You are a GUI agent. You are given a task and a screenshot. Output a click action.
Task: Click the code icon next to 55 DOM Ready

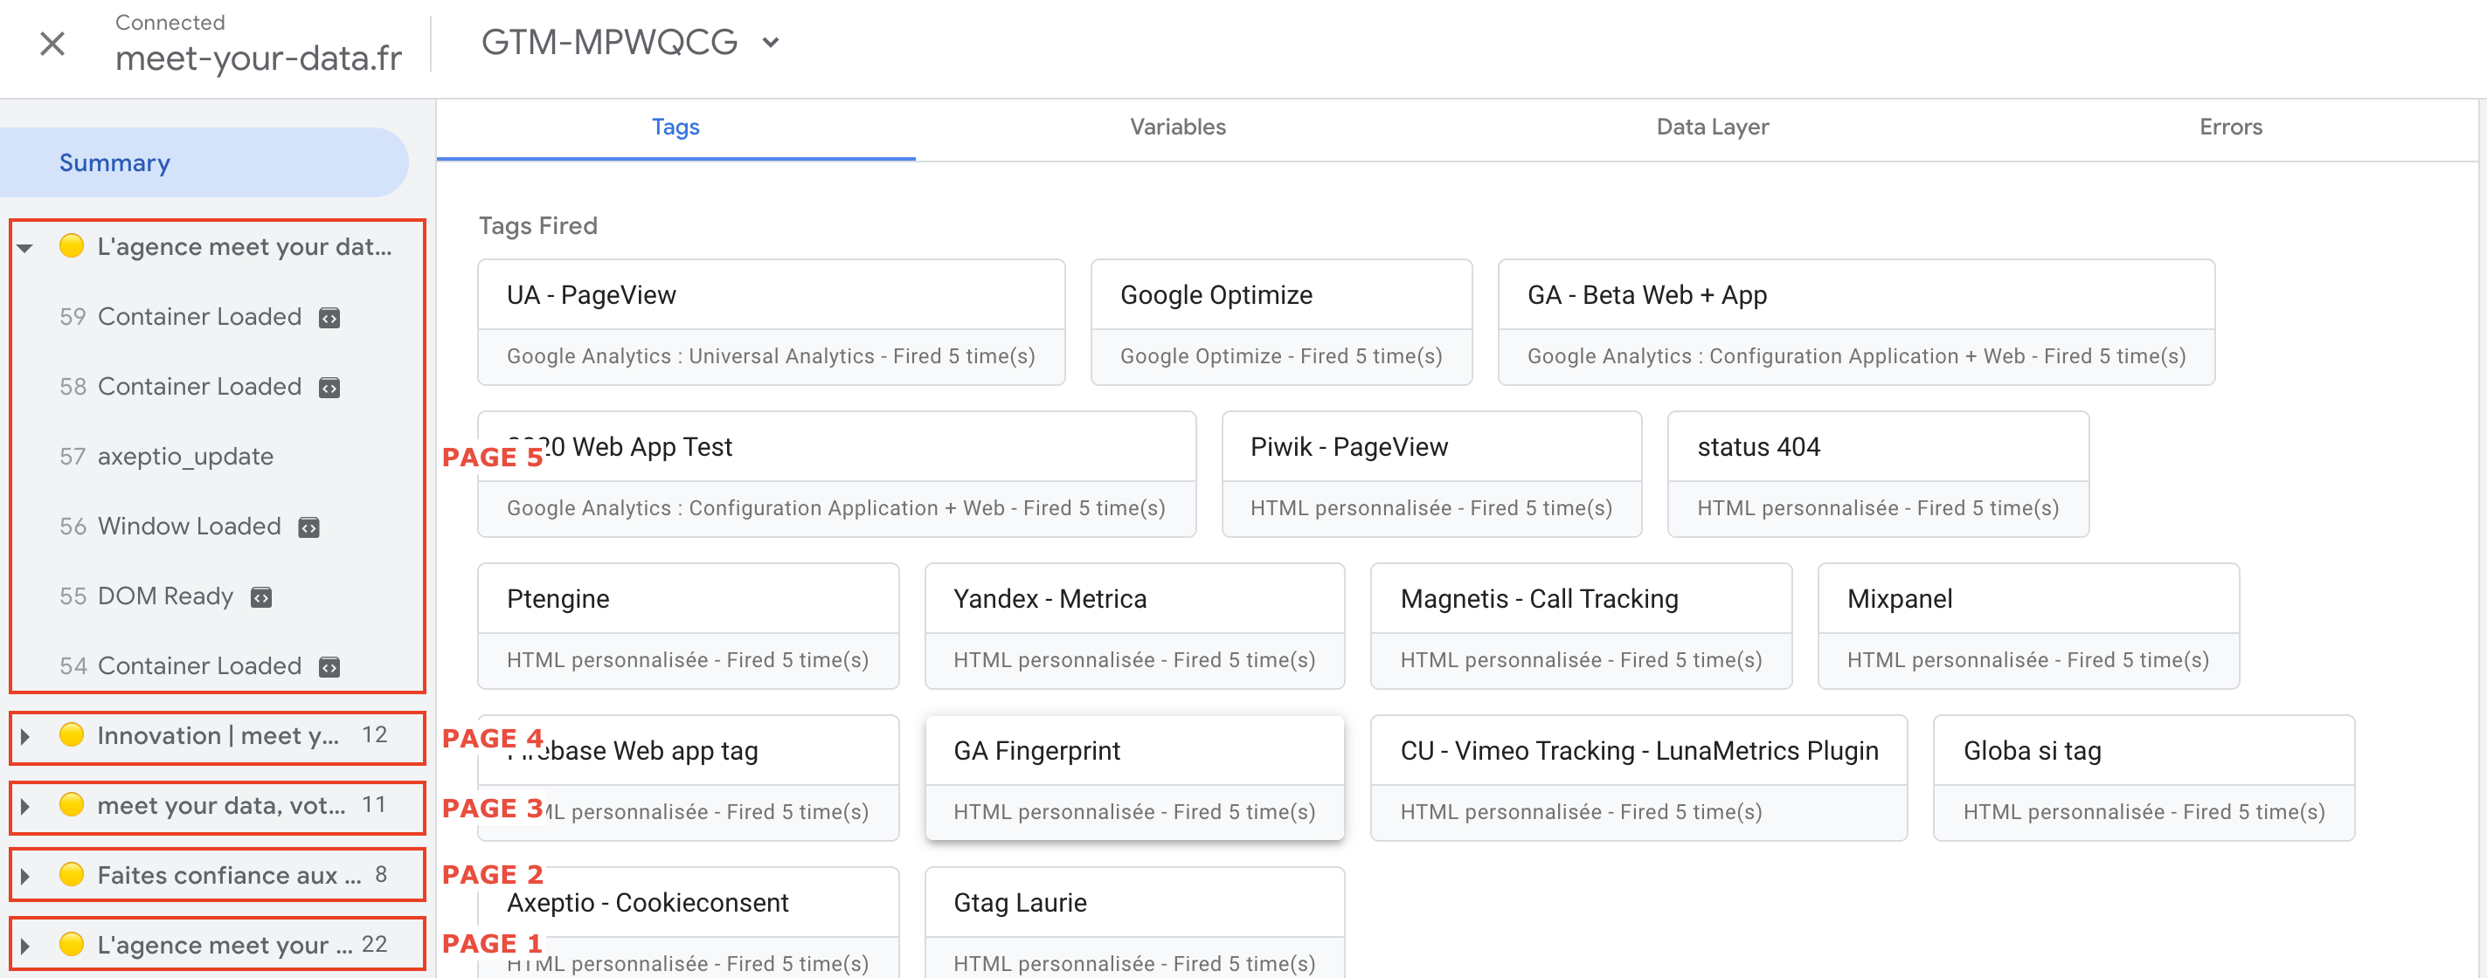click(x=260, y=598)
